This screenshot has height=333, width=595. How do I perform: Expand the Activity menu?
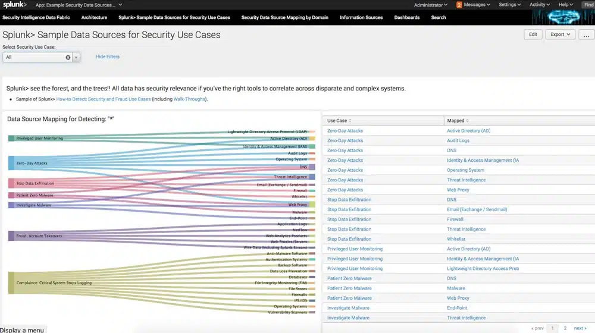(x=540, y=5)
